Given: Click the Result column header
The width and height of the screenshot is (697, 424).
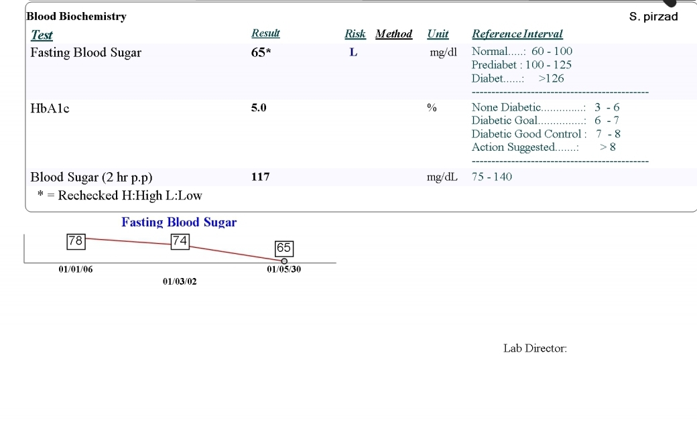Looking at the screenshot, I should [x=265, y=33].
